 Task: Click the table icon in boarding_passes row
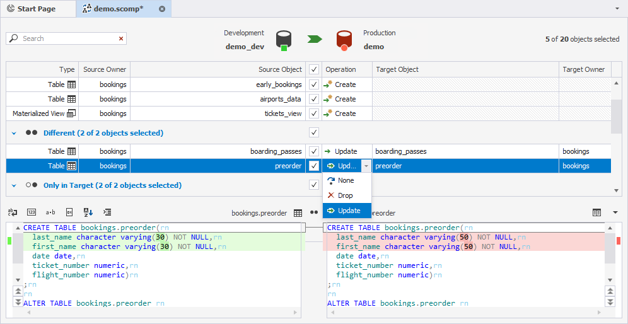[x=72, y=151]
